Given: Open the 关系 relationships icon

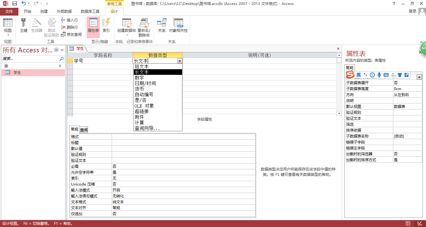Looking at the screenshot, I should (x=162, y=23).
